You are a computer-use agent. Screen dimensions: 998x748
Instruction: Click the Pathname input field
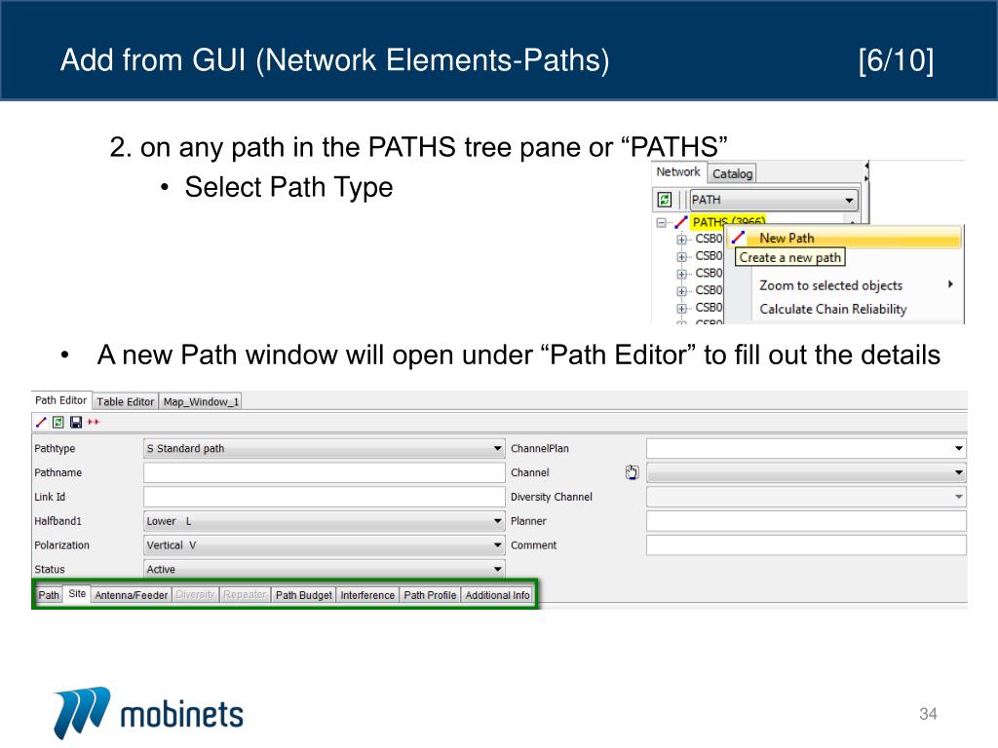324,472
